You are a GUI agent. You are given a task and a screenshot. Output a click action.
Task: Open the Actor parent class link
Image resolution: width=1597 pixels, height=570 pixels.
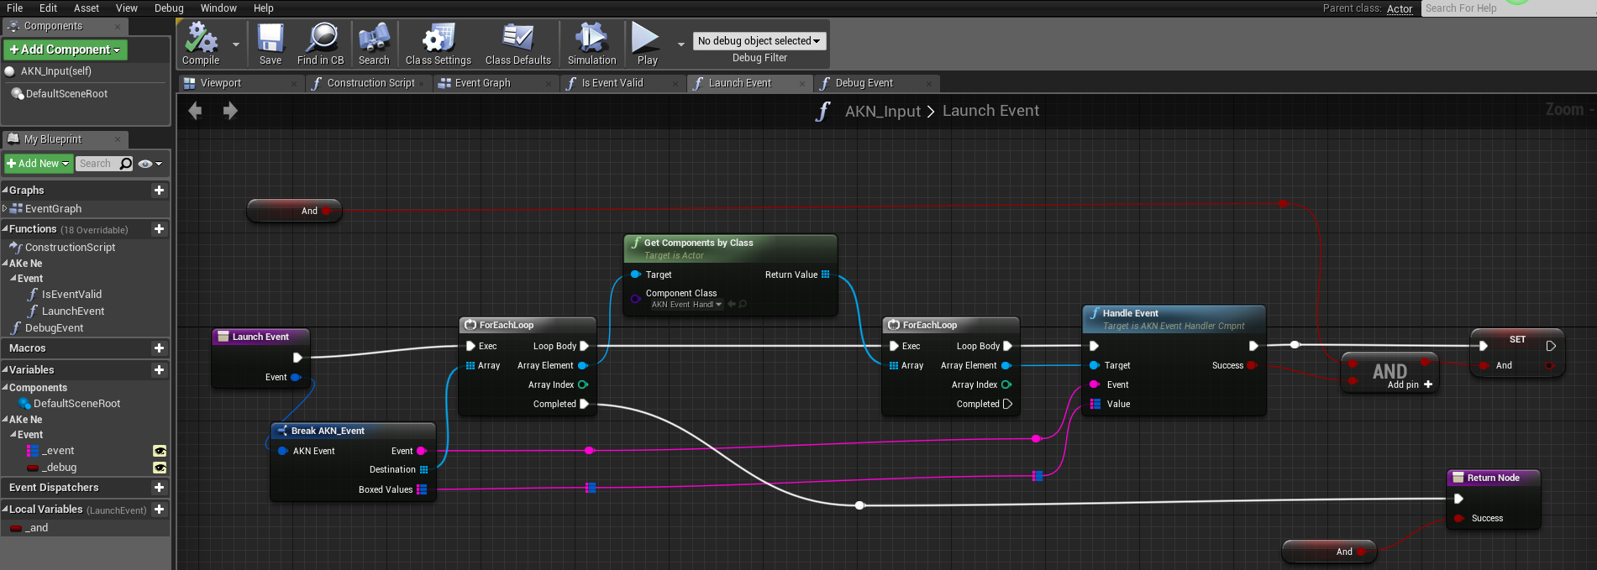pos(1400,8)
